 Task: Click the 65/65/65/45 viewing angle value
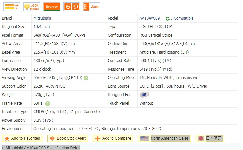[x=58, y=78]
